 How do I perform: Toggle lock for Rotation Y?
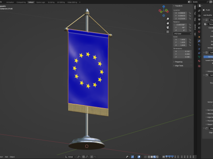(x=190, y=27)
